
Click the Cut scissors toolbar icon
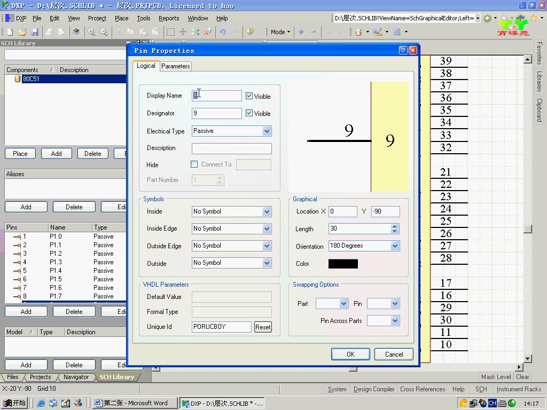tap(119, 32)
